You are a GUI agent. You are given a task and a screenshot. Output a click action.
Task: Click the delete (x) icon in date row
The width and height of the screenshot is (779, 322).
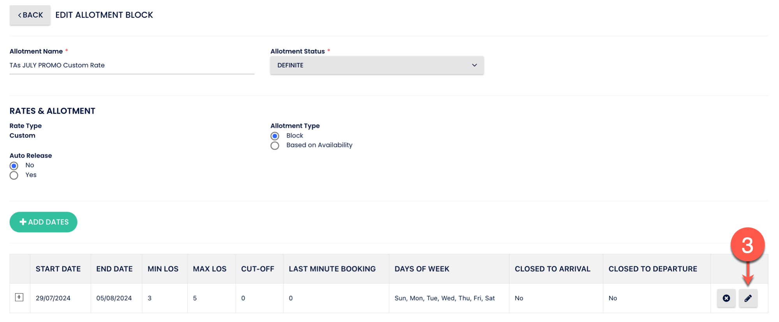click(x=726, y=298)
